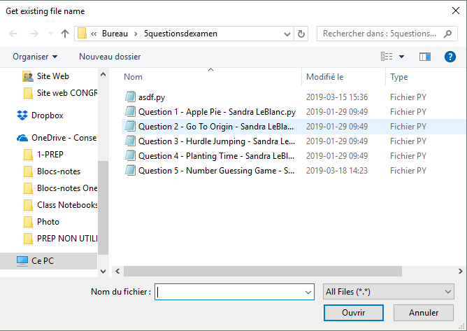Viewport: 467px width, 331px height.
Task: Select Site Web in navigation pane
Action: (x=52, y=76)
